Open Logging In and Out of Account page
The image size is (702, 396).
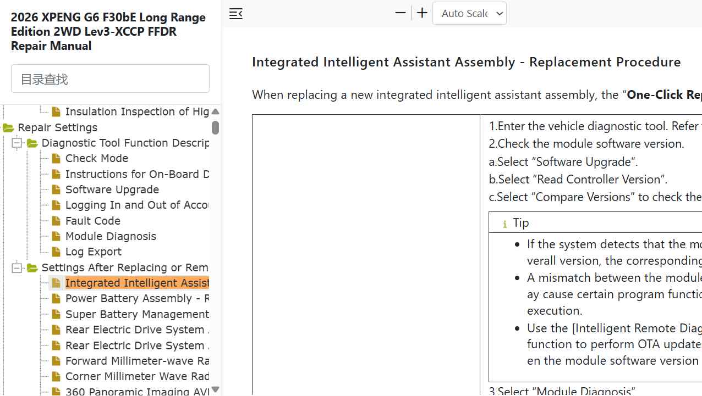point(137,205)
